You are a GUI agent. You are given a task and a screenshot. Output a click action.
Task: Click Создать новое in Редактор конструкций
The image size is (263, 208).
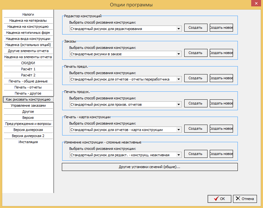(221, 27)
